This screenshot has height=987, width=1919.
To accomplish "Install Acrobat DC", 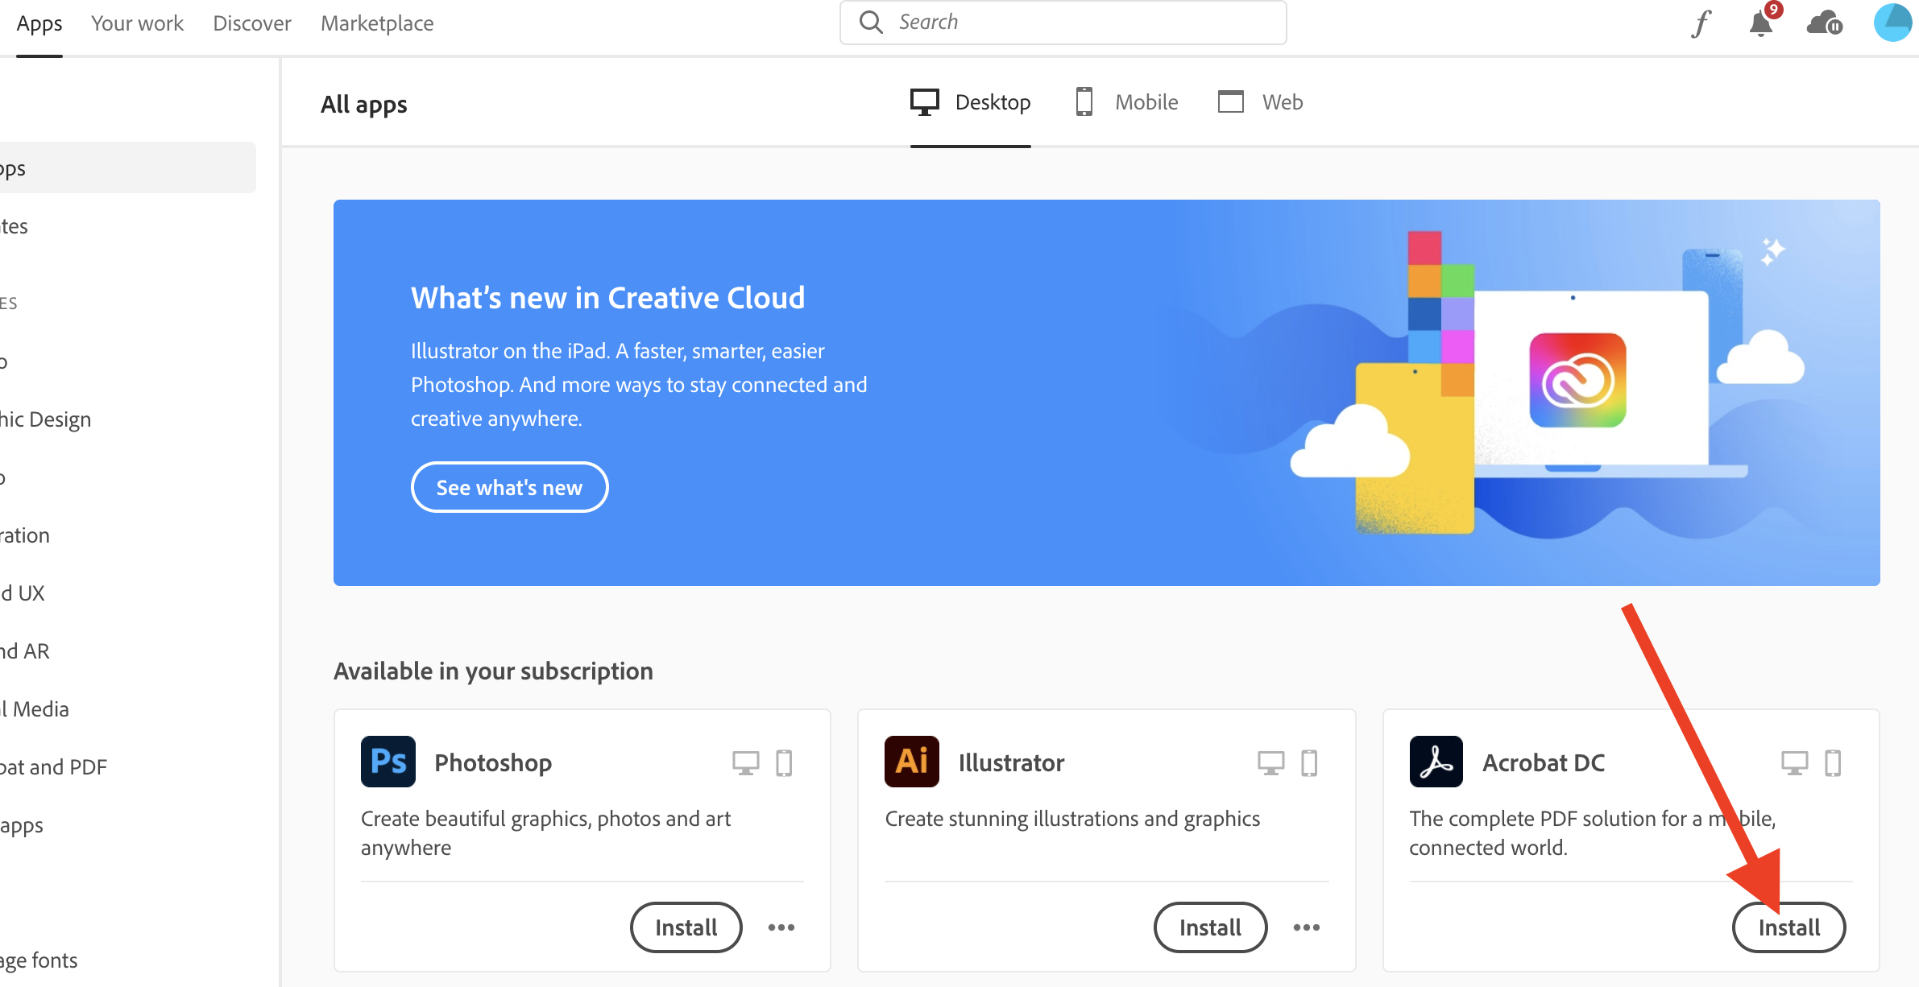I will click(x=1788, y=927).
